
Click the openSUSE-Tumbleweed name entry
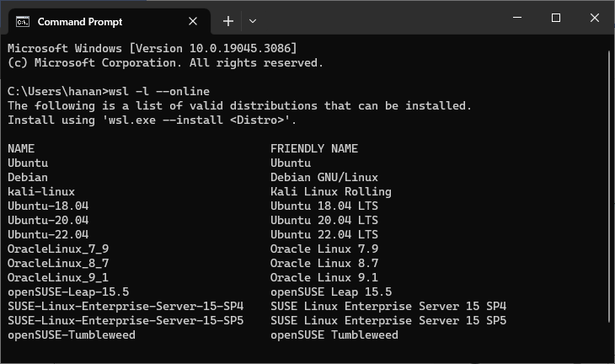[x=72, y=335]
